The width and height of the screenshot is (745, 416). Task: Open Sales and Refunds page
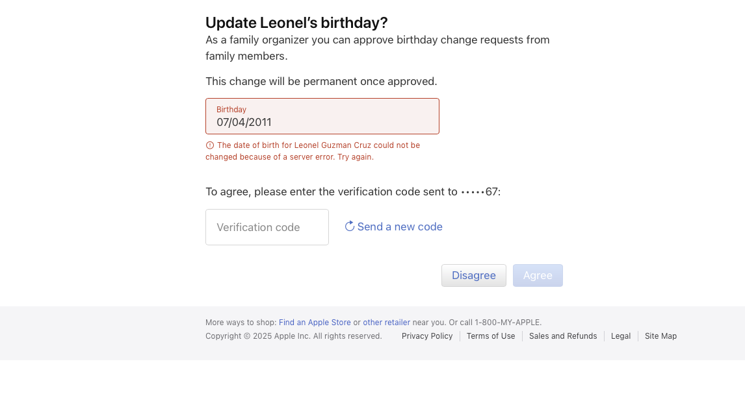[563, 336]
